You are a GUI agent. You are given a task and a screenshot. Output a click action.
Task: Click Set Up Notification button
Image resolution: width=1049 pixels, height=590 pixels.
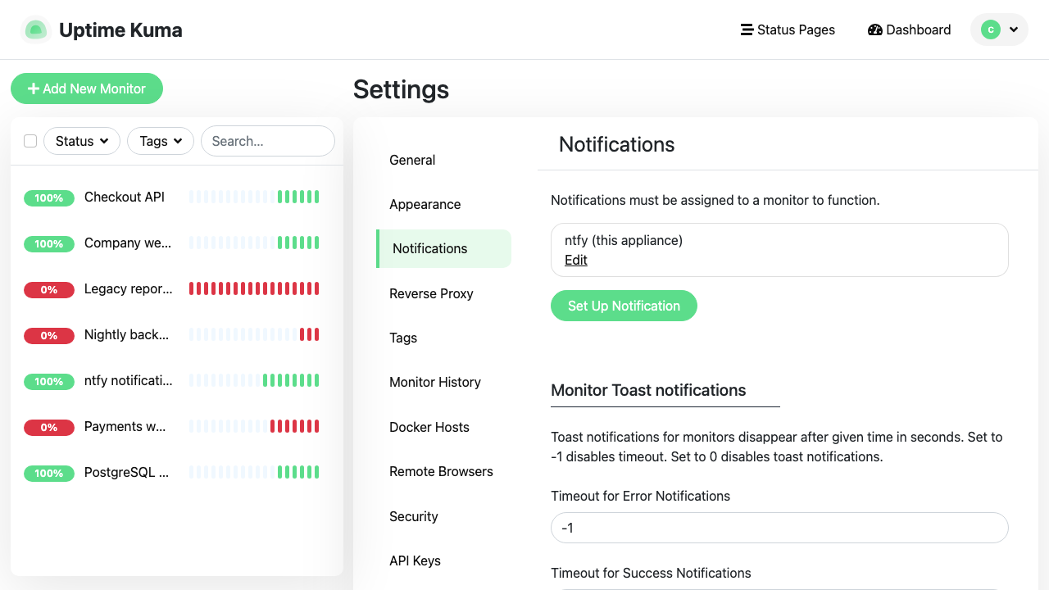coord(624,306)
